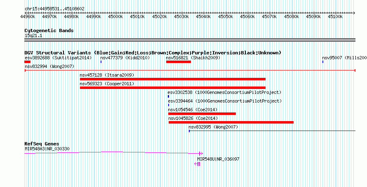367x187 pixels.
Task: Click the gray 15q21.1 cytogenetic band bar
Action: coord(190,40)
